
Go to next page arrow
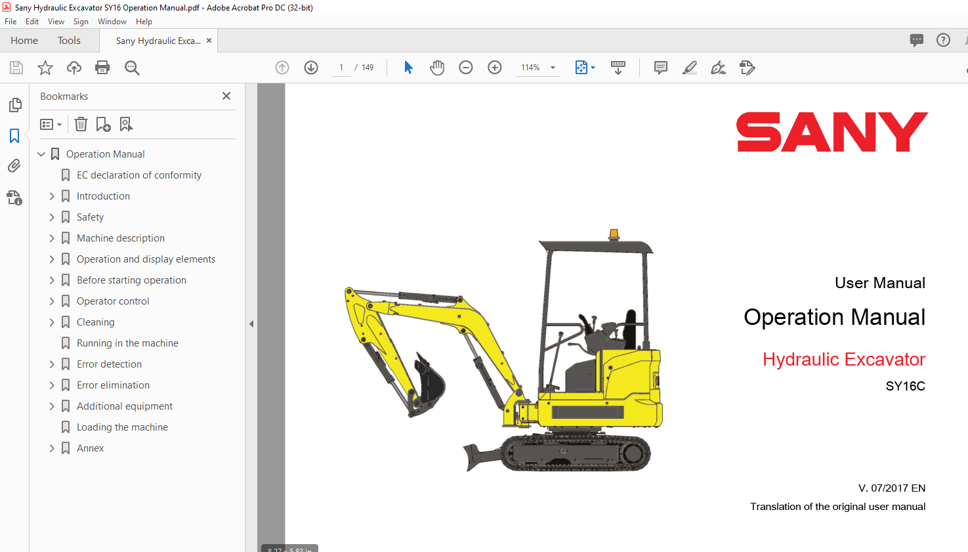pyautogui.click(x=311, y=68)
